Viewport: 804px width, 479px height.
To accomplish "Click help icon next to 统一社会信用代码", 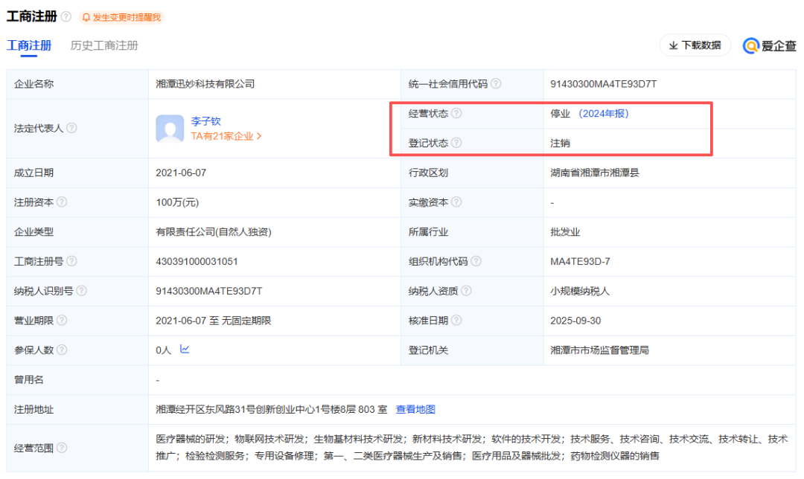I will click(496, 84).
